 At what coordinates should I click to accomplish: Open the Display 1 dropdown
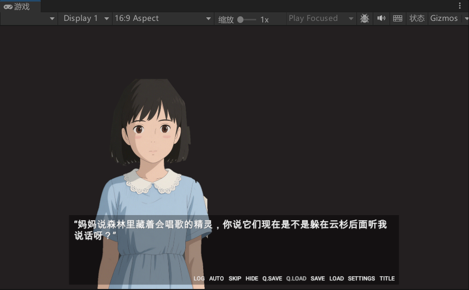click(x=85, y=18)
